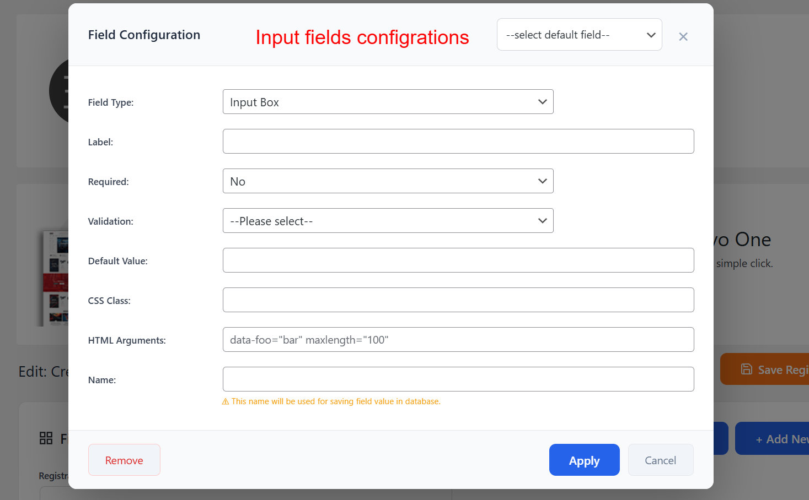
Task: Click the Cancel button
Action: click(661, 460)
